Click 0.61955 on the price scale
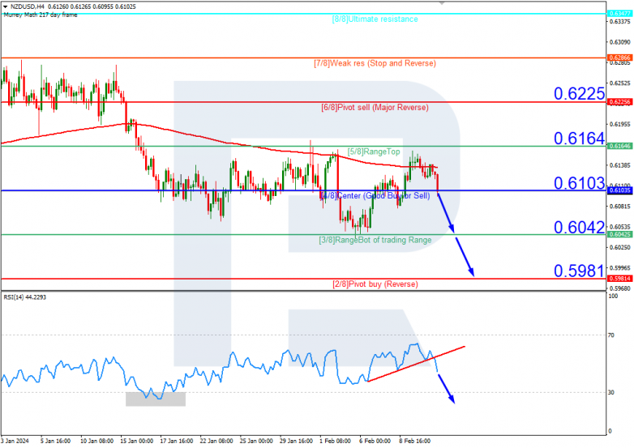The image size is (634, 448). [x=620, y=125]
